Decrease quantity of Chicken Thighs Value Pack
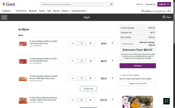 click(x=73, y=100)
